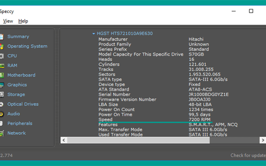Select the Network card icon
266x166 pixels.
click(2, 133)
